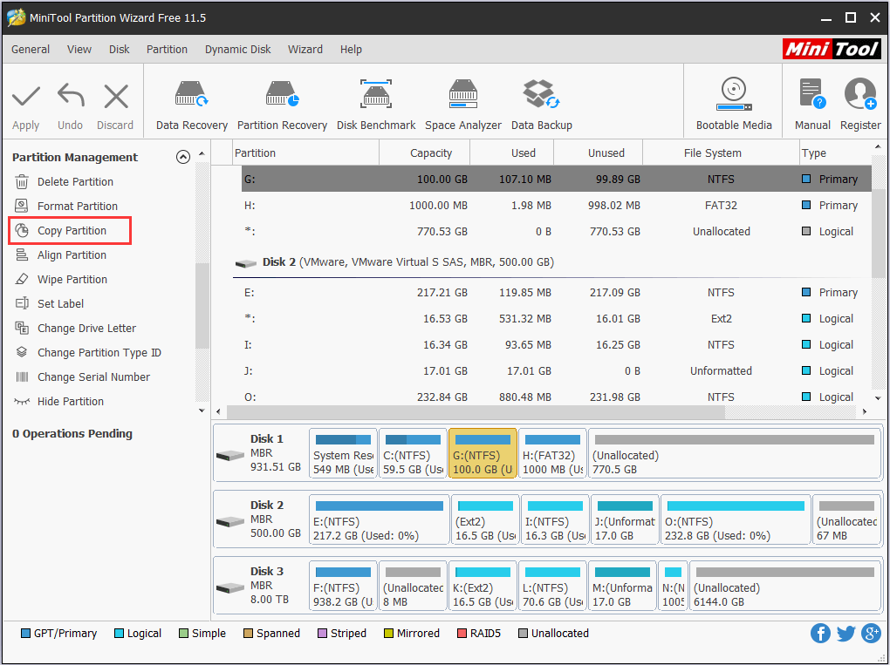Viewport: 890px width, 665px height.
Task: Select C:(NTFS) block on Disk 1
Action: (x=413, y=453)
